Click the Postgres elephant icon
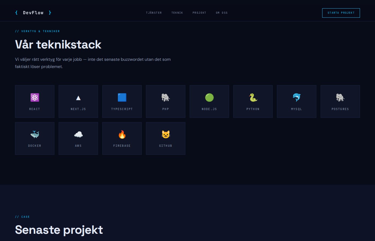375x241 pixels. 340,97
